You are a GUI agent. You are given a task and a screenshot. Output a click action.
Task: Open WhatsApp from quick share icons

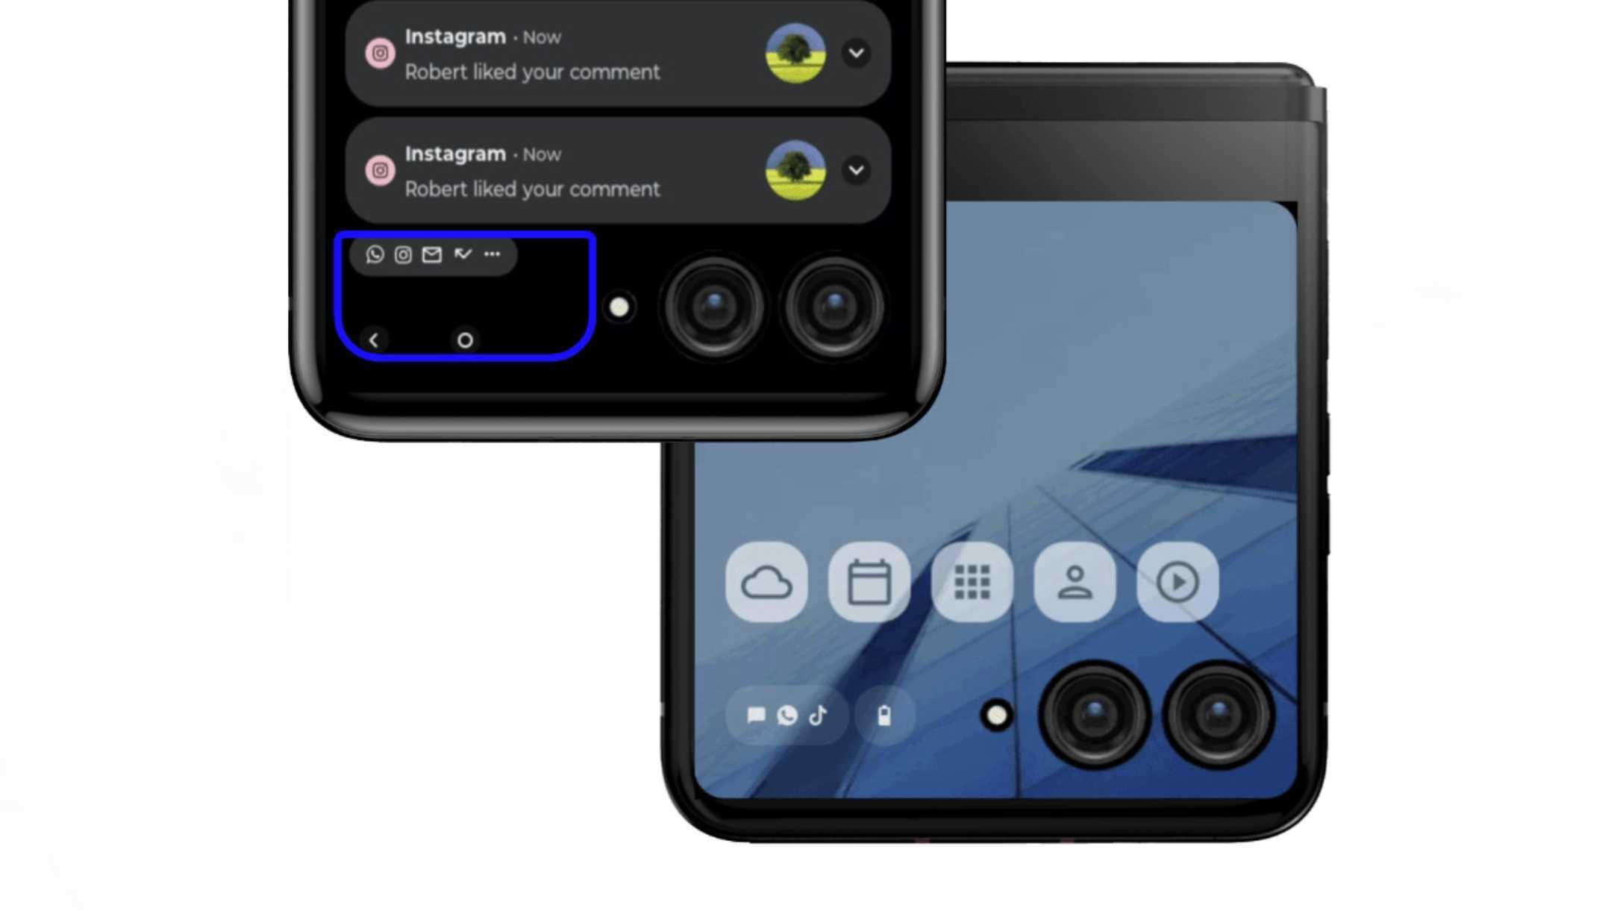[375, 254]
